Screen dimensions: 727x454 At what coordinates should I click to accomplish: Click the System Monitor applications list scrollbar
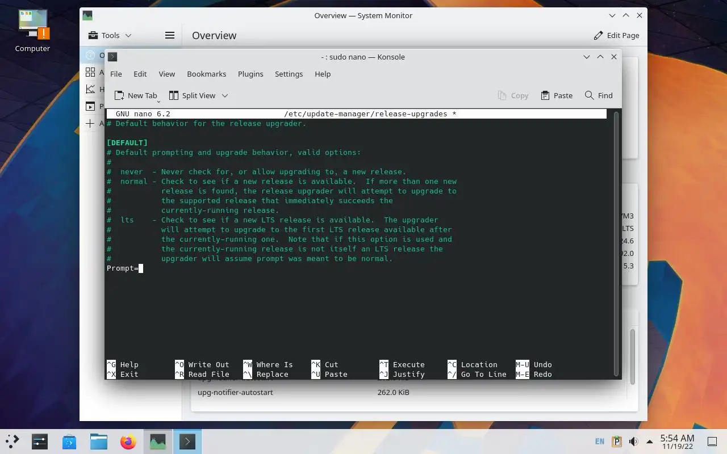pos(632,358)
